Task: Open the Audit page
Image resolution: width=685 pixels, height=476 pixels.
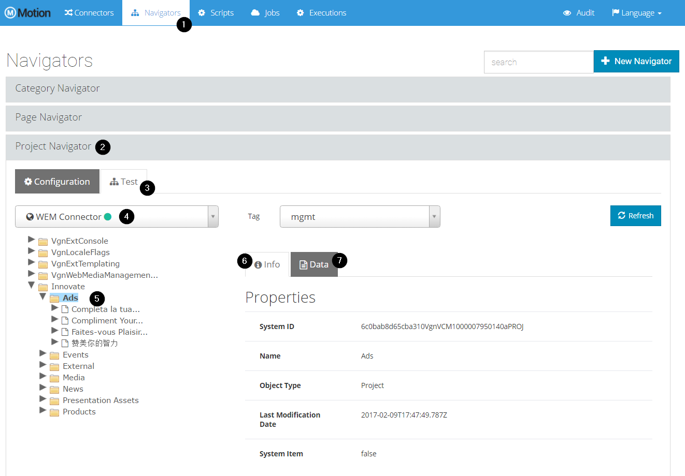Action: [579, 13]
